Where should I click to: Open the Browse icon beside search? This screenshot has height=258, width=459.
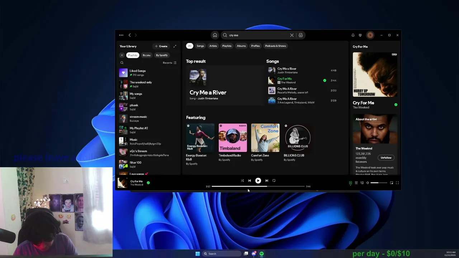click(x=301, y=35)
